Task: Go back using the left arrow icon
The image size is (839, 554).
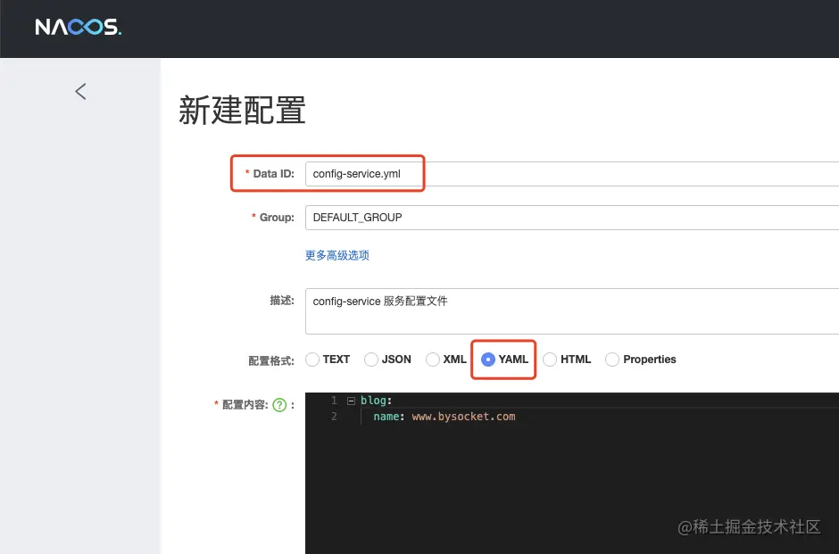Action: click(80, 92)
